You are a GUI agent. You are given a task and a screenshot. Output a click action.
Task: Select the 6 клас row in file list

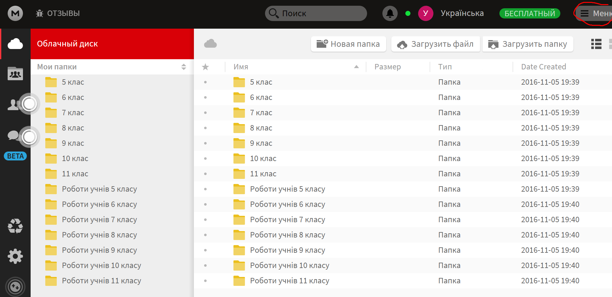tap(403, 97)
